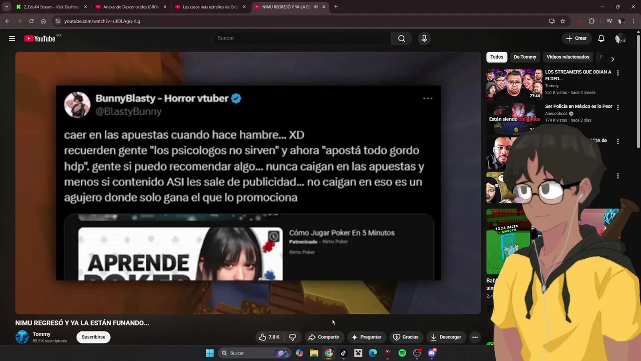Go to browser home page
Image resolution: width=641 pixels, height=361 pixels.
[44, 21]
